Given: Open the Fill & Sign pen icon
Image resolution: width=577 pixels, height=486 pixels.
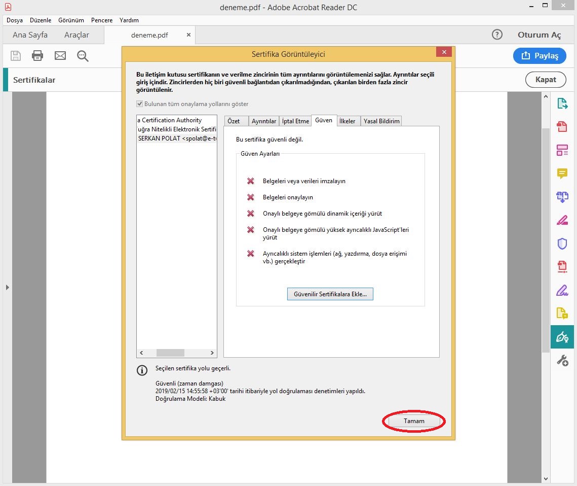Looking at the screenshot, I should pos(562,290).
